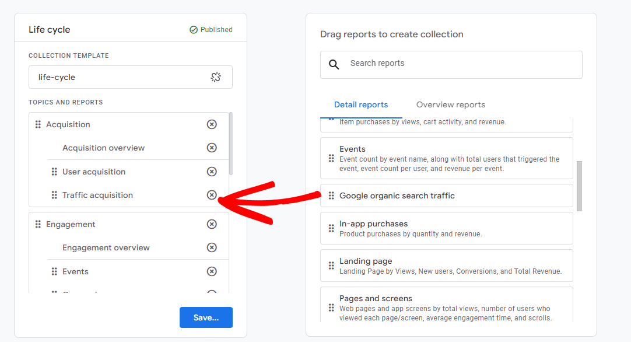Remove the Acquisition overview report

click(x=212, y=148)
